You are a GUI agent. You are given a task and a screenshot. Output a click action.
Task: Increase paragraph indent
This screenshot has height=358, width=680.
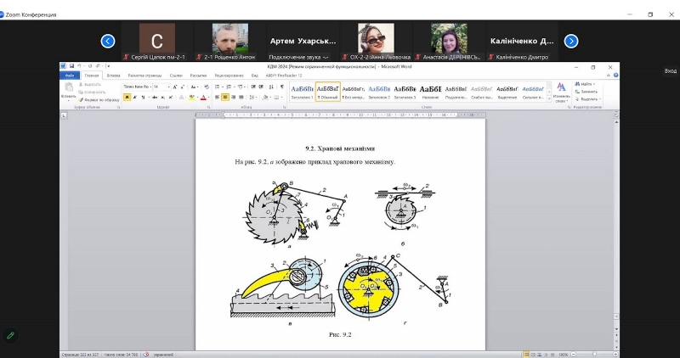(x=262, y=87)
